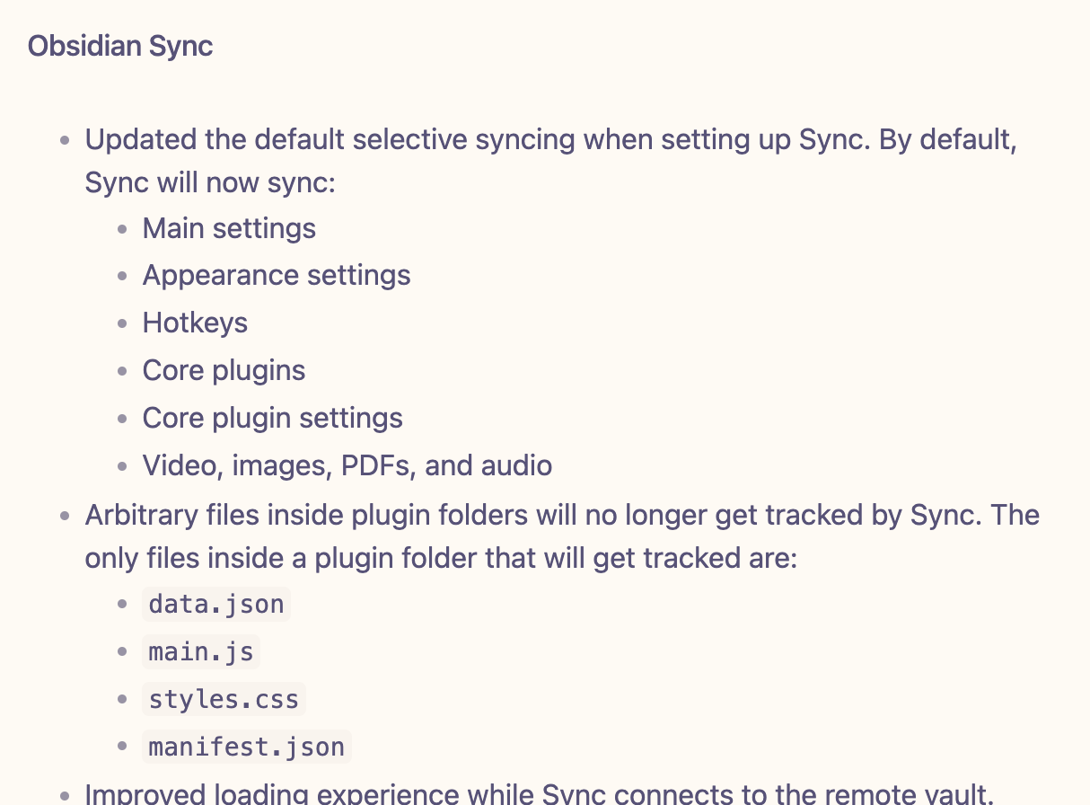Select the manifest.json inline code label
Screen dimensions: 1090x805
click(x=246, y=747)
